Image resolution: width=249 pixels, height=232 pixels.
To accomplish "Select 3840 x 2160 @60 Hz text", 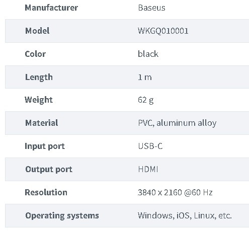I will [x=175, y=192].
